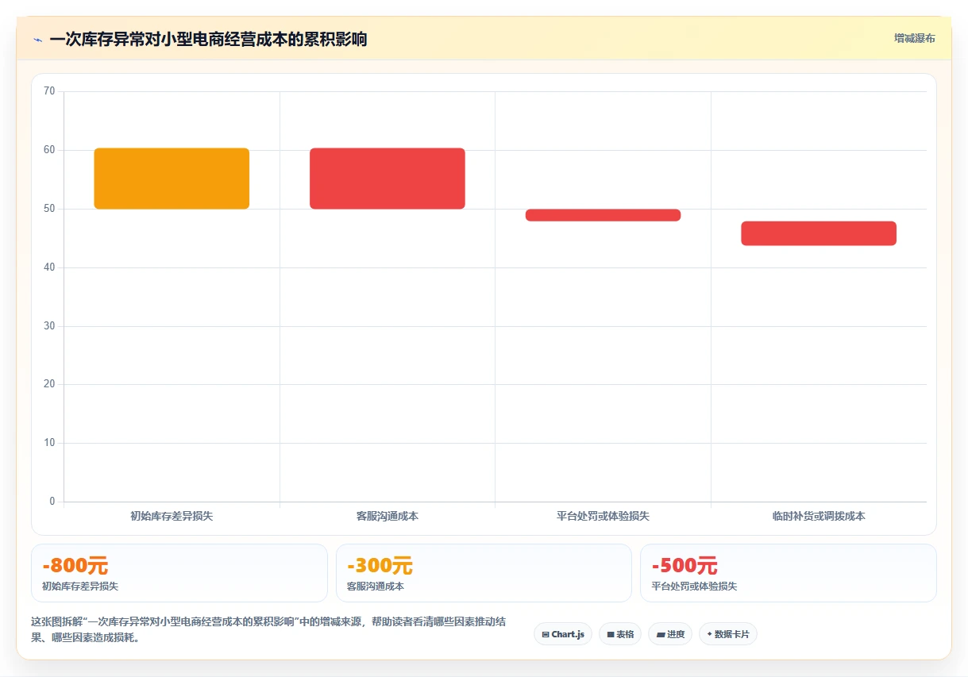968x677 pixels.
Task: Click the y-axis value 20
Action: point(49,384)
